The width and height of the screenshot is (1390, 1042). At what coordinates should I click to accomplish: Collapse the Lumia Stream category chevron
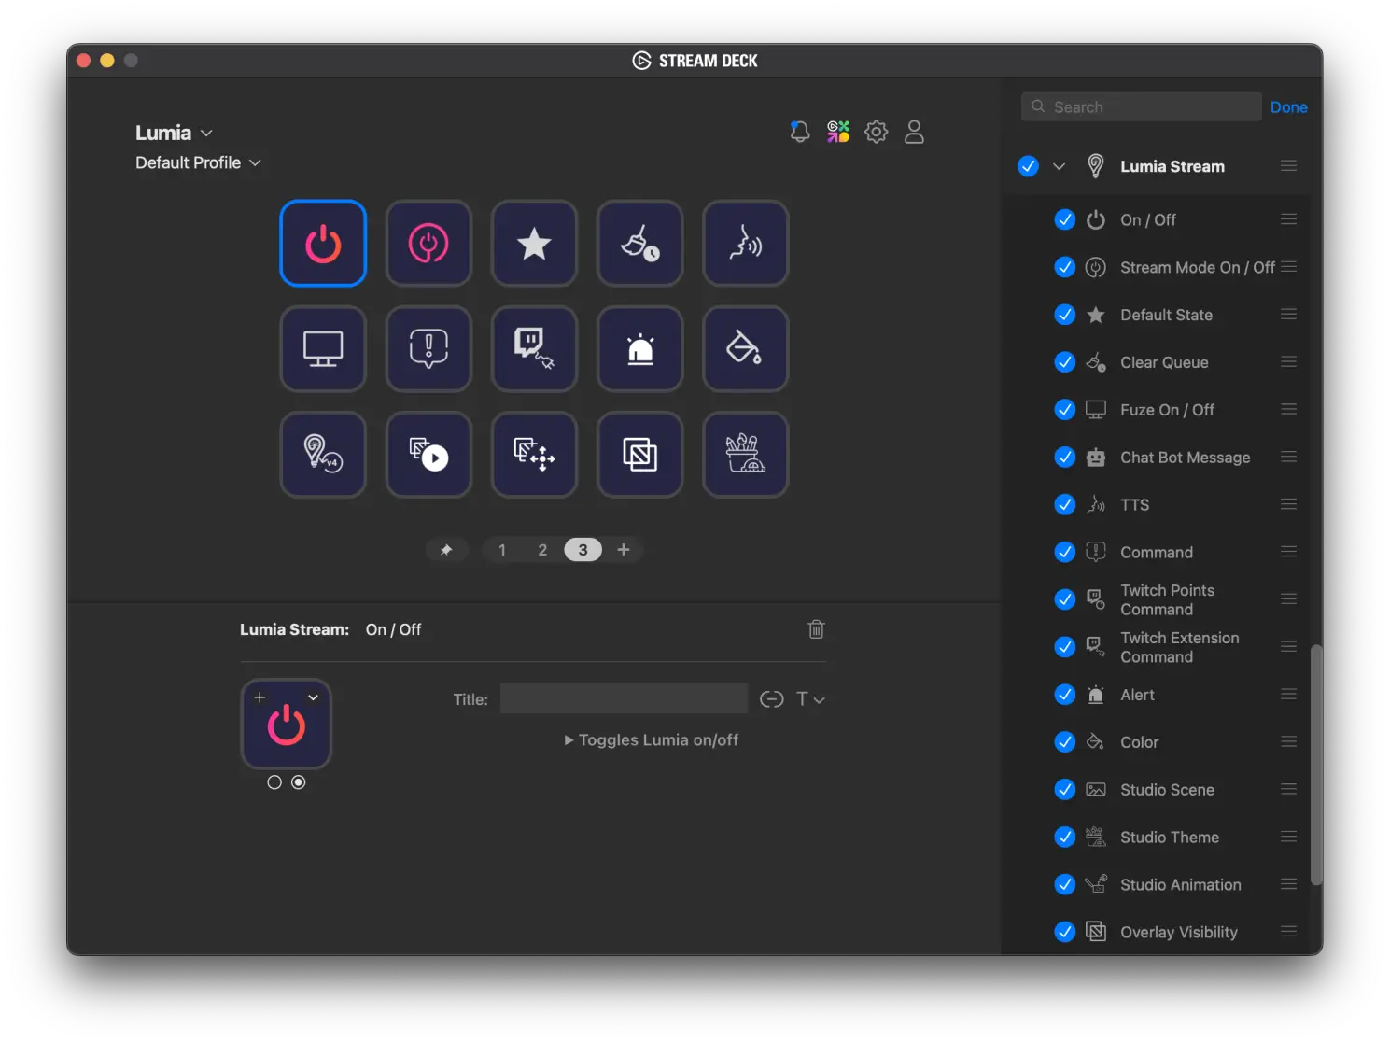point(1059,166)
